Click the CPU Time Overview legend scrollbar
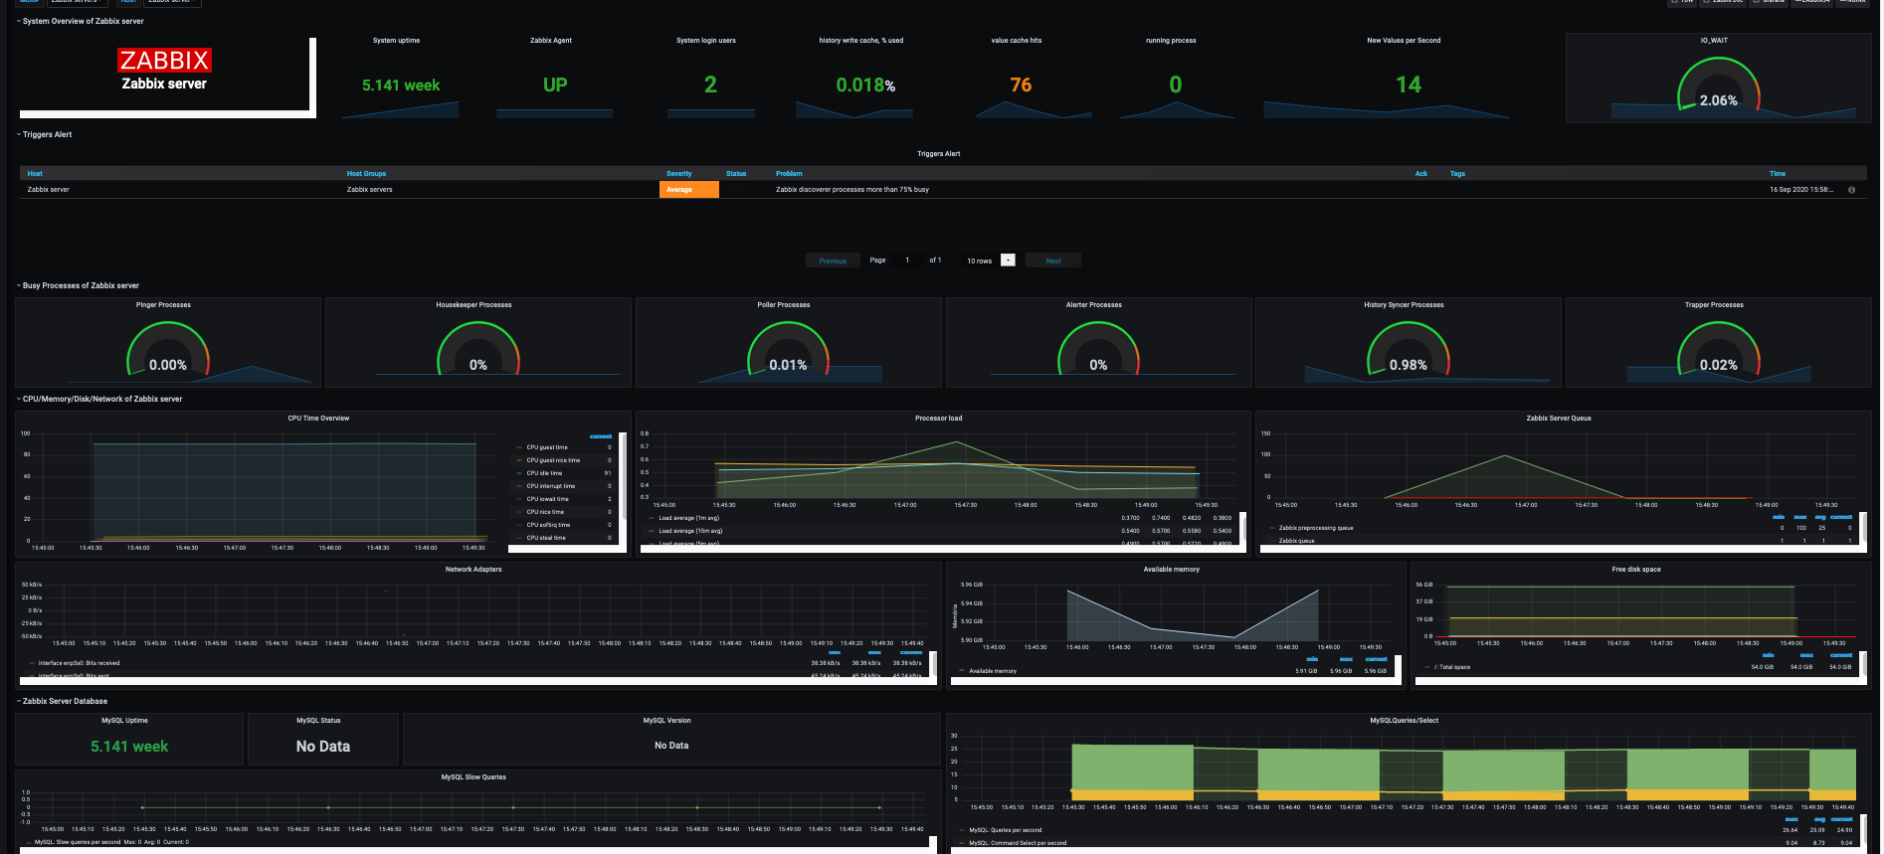This screenshot has height=854, width=1884. pos(623,475)
